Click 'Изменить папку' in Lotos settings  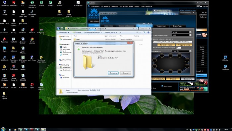click(x=166, y=45)
